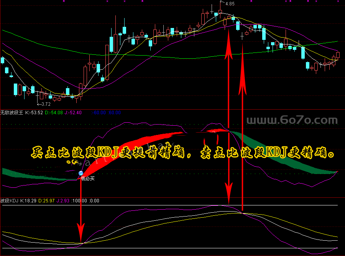Click the 4.85 high price marker
The image size is (345, 256).
pos(230,4)
